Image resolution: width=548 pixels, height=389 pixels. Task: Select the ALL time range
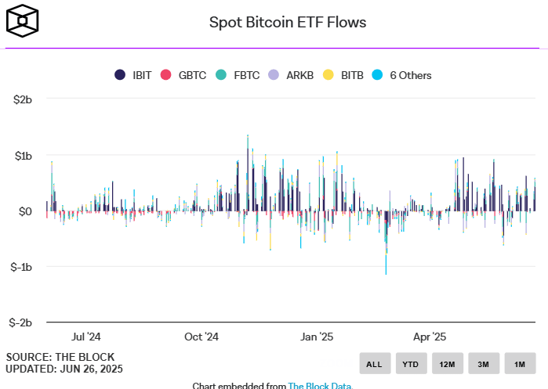(x=375, y=363)
